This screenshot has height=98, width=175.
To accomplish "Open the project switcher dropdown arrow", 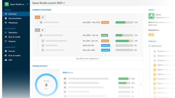I will (x=27, y=4).
